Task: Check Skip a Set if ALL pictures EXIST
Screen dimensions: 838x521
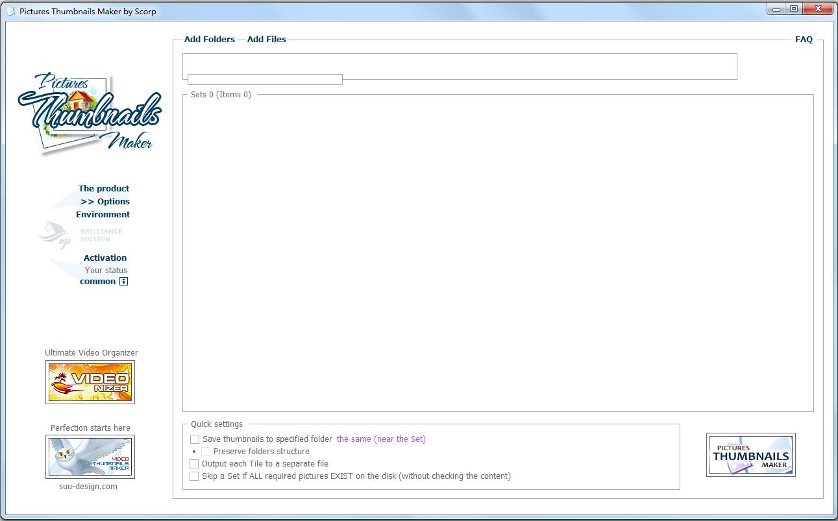Action: [194, 476]
